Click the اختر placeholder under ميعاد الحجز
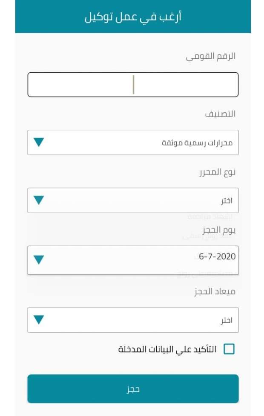The height and width of the screenshot is (416, 264). pyautogui.click(x=227, y=320)
